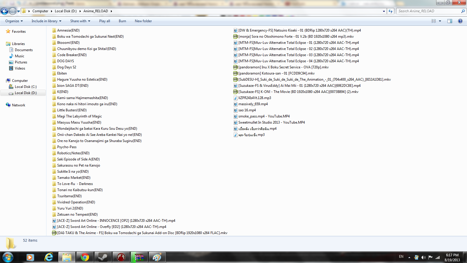The image size is (467, 263).
Task: Click the Burn toolbar button
Action: click(x=122, y=21)
